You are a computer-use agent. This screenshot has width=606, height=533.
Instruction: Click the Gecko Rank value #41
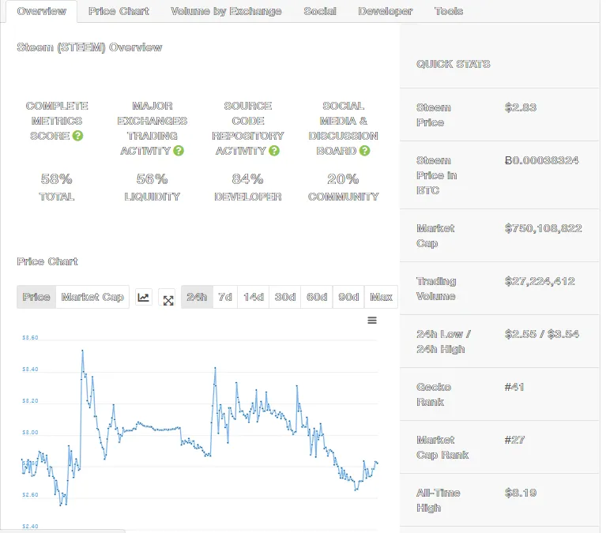[x=514, y=387]
